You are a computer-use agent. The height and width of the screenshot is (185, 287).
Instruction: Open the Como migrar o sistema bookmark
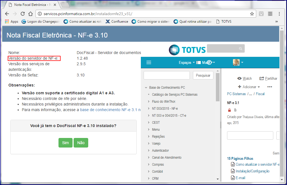pyautogui.click(x=151, y=21)
